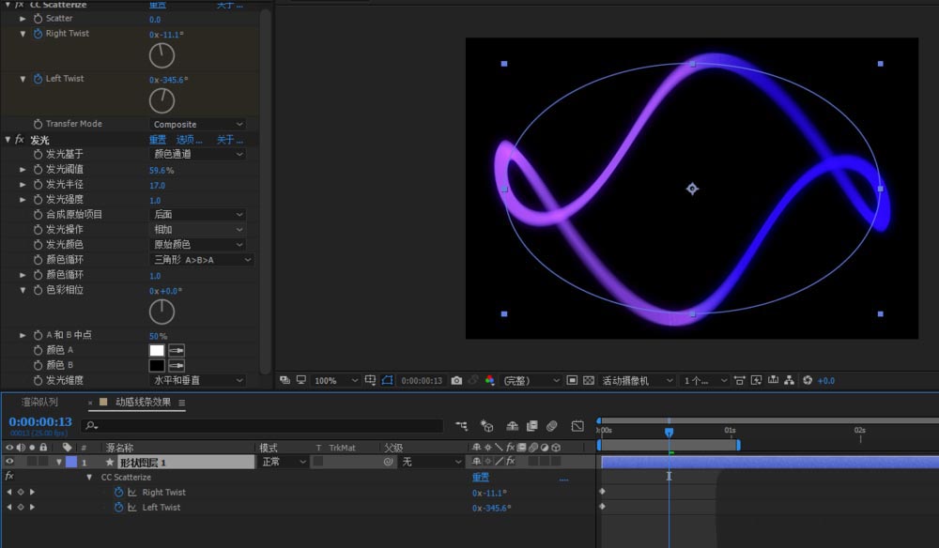Expand the 发光阈值 property triangle
This screenshot has height=548, width=939.
click(23, 170)
